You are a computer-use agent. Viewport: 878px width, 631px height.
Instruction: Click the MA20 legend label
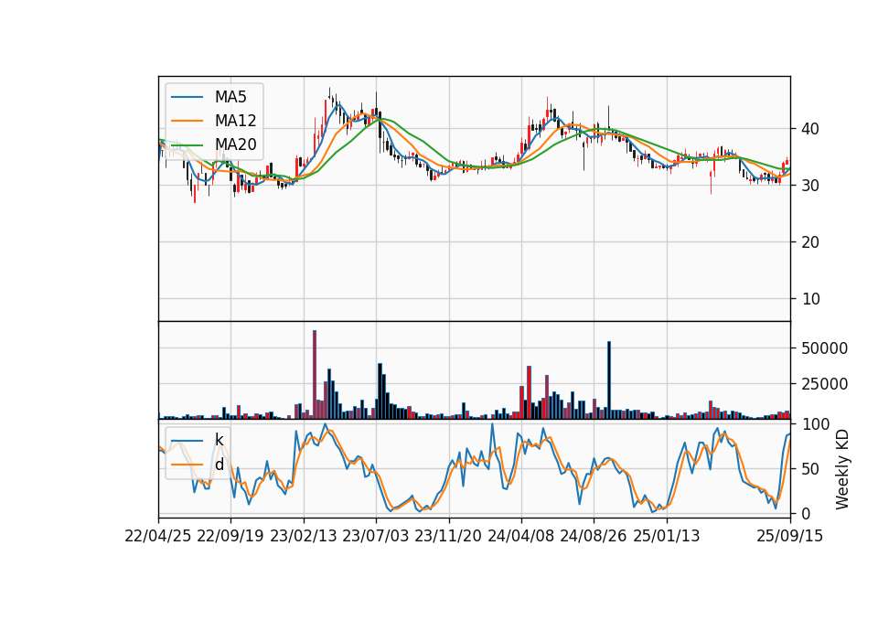235,144
